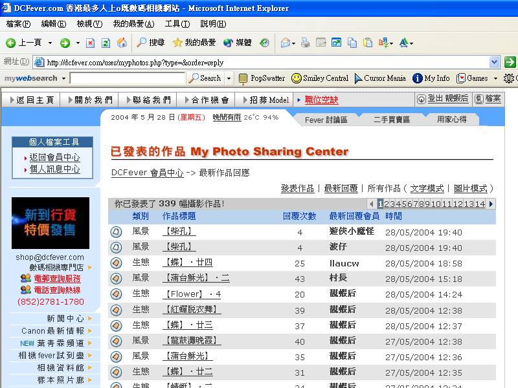Viewport: 518px width, 388px height.
Task: Click the green Forward arrow icon
Action: (x=65, y=43)
